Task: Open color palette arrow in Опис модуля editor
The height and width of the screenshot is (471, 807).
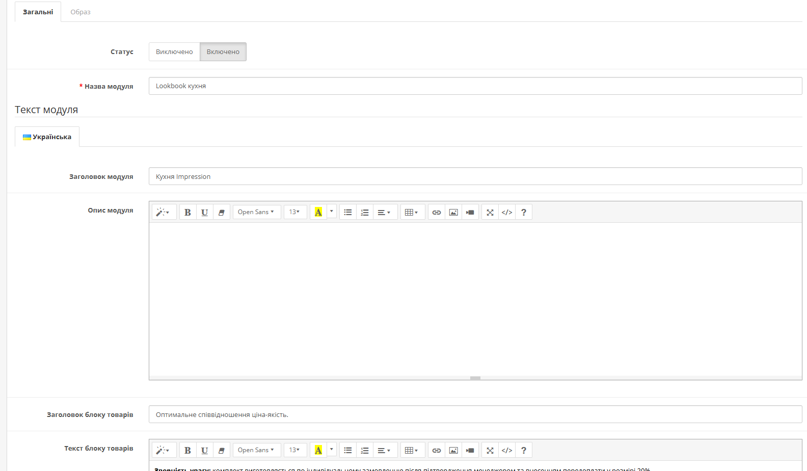Action: 332,212
